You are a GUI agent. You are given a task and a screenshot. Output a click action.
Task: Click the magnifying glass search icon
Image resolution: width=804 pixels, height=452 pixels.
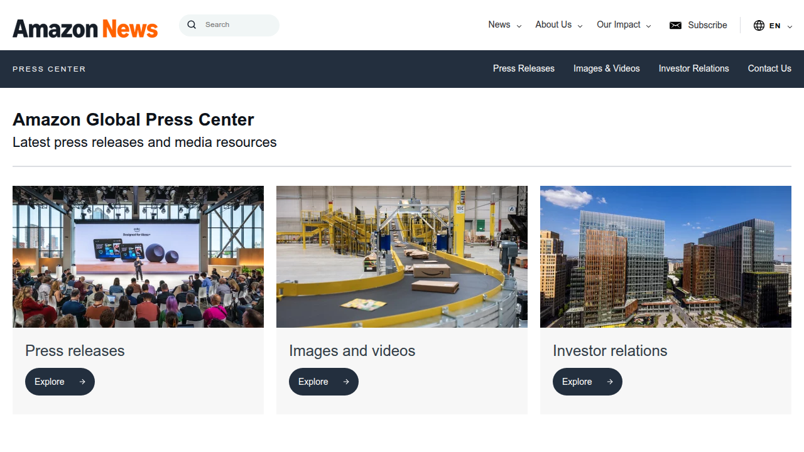(x=192, y=25)
